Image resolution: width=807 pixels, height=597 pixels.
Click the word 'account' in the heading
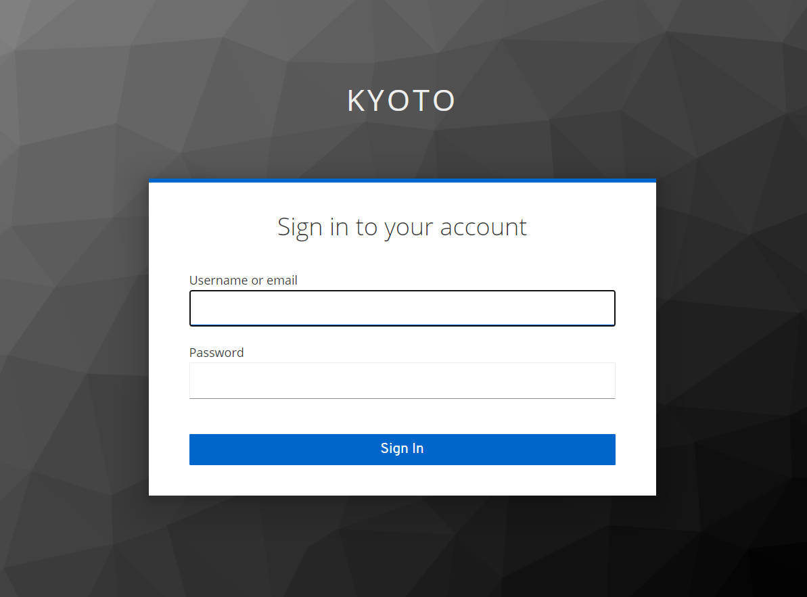(483, 226)
